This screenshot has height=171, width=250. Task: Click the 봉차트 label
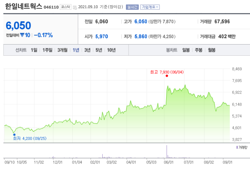(172, 50)
